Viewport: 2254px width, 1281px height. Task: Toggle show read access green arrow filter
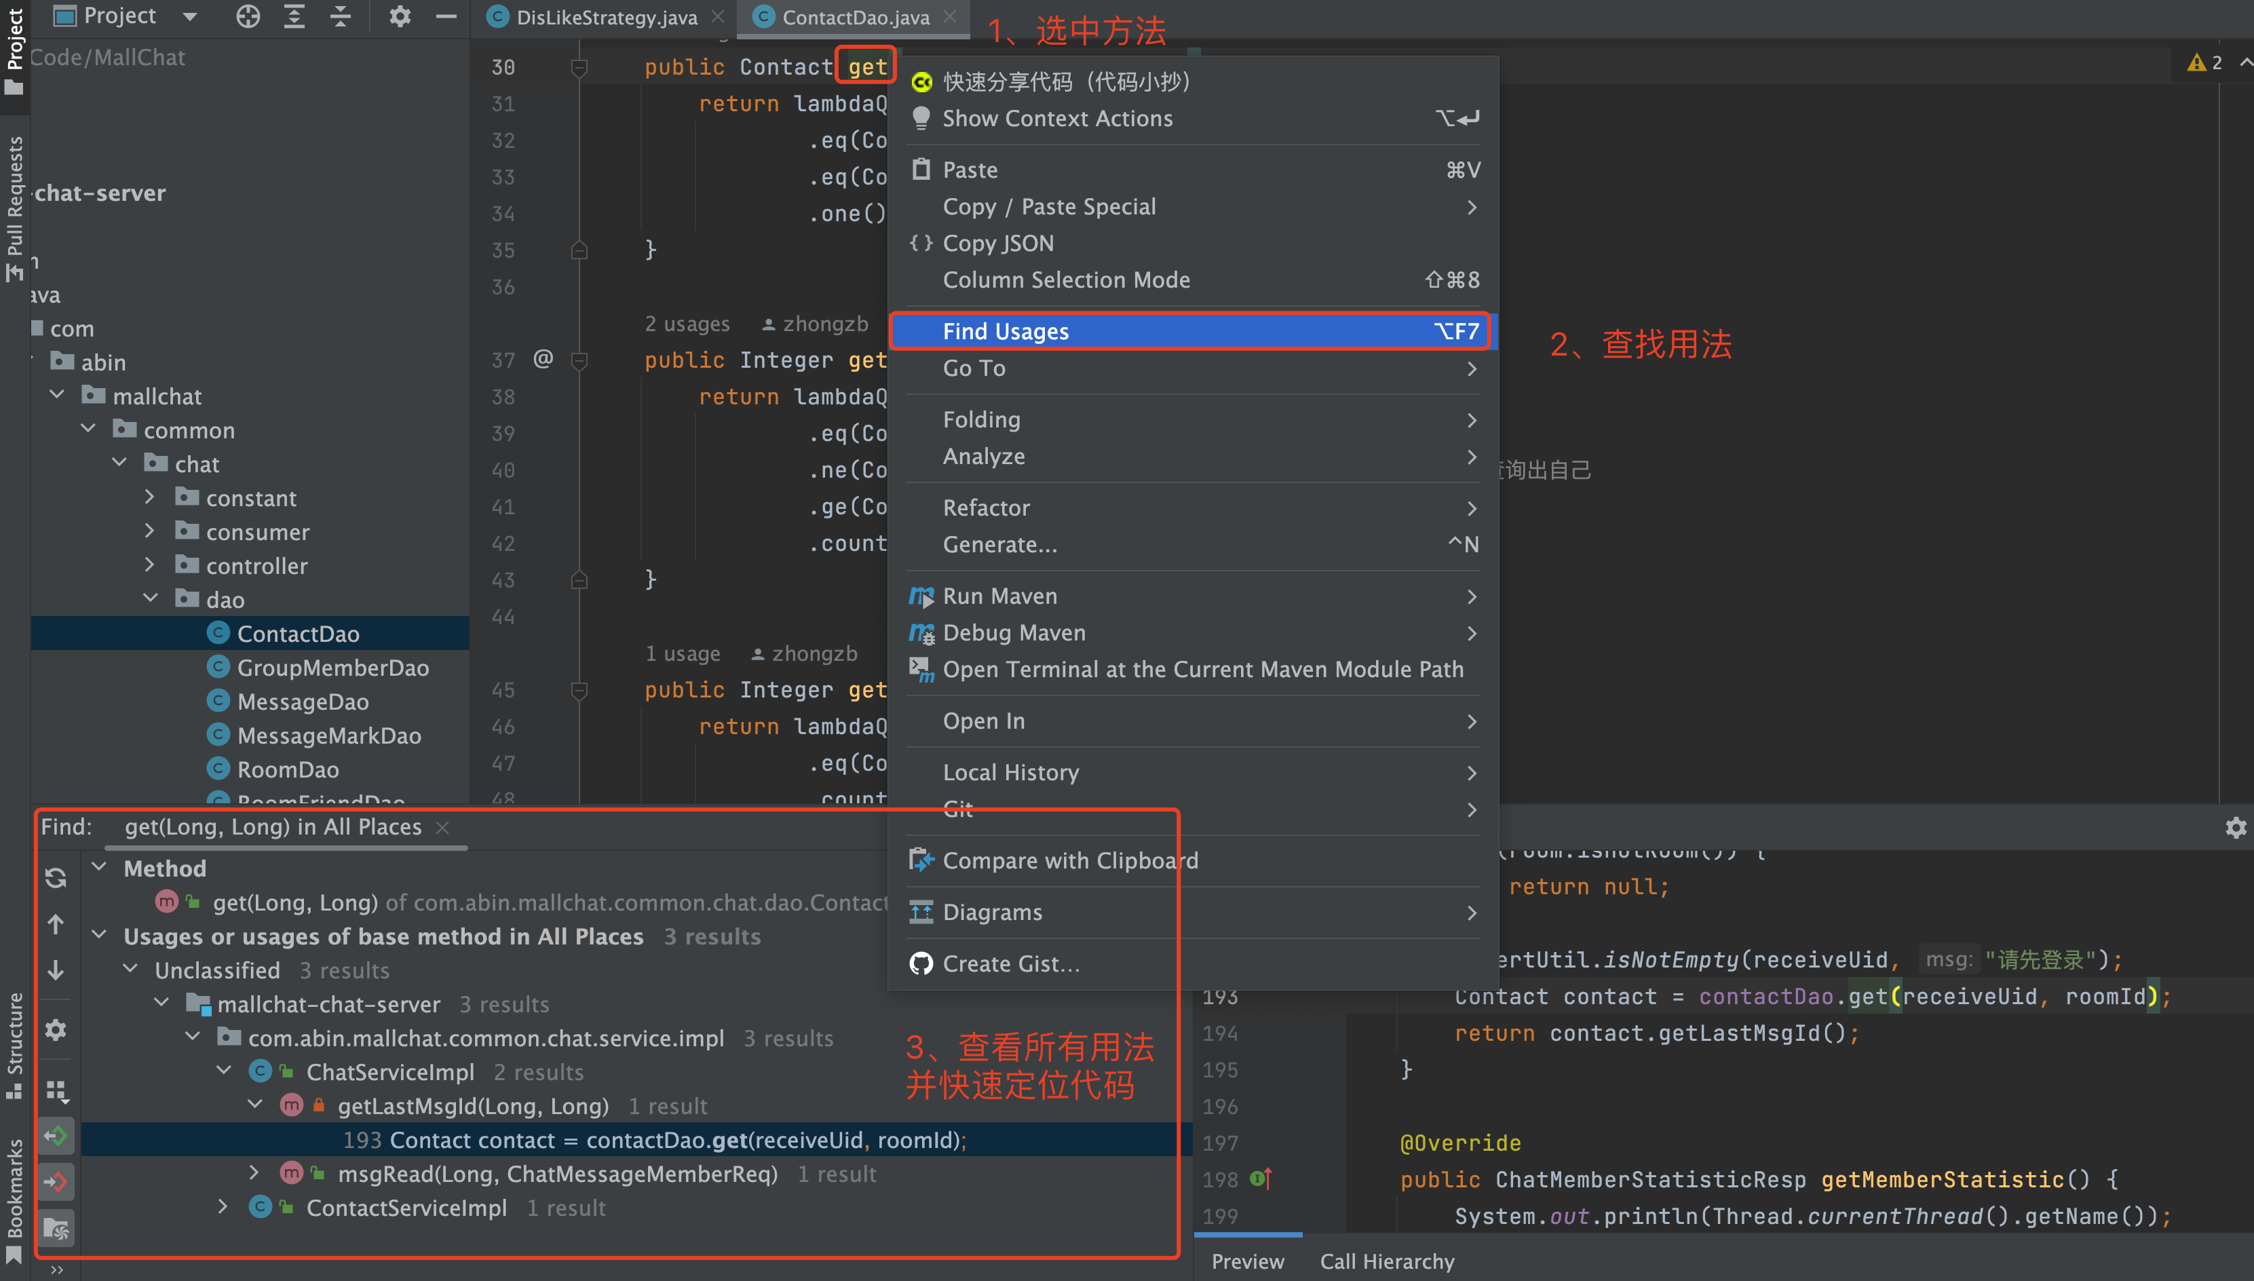(x=56, y=1136)
